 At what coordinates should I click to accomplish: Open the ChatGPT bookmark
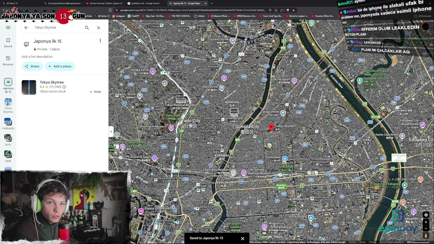click(133, 16)
